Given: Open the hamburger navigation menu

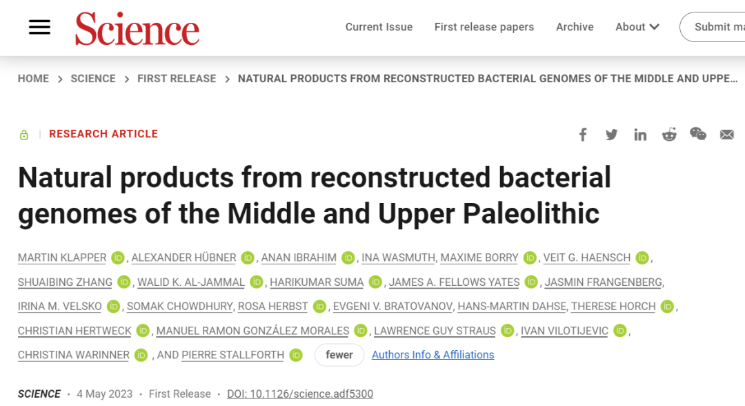Looking at the screenshot, I should [39, 27].
